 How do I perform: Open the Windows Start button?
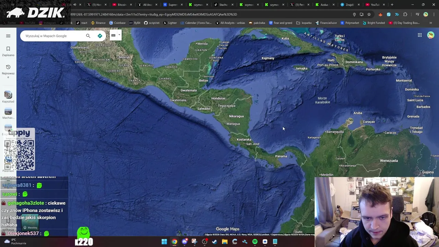164,242
